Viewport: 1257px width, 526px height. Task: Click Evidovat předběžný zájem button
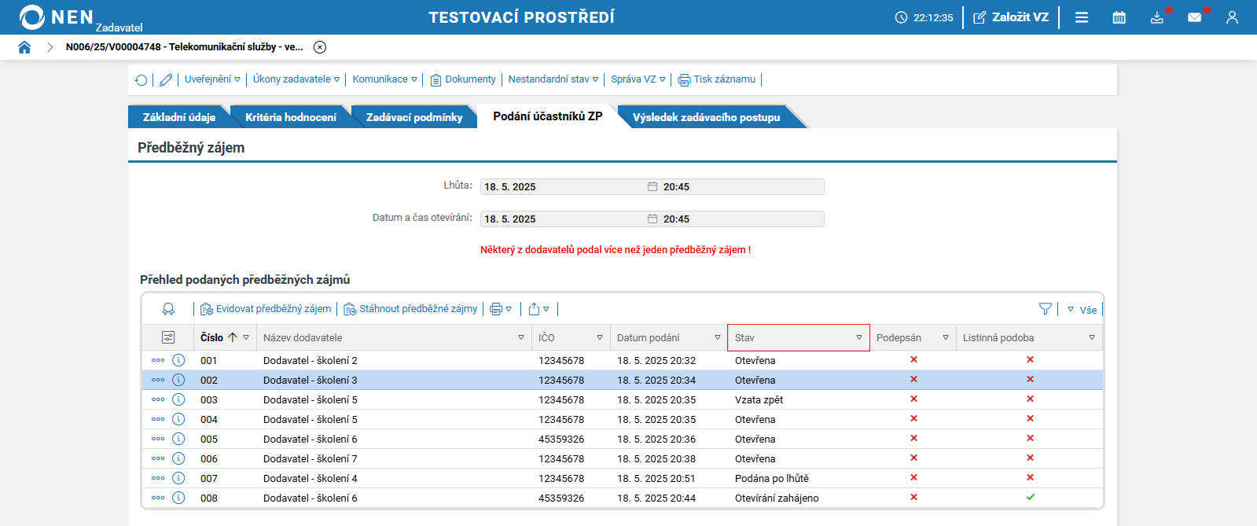pos(266,309)
